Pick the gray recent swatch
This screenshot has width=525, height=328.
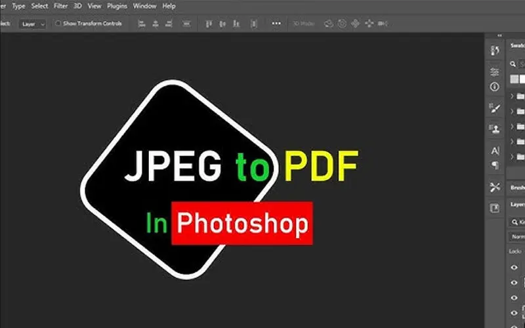point(514,79)
